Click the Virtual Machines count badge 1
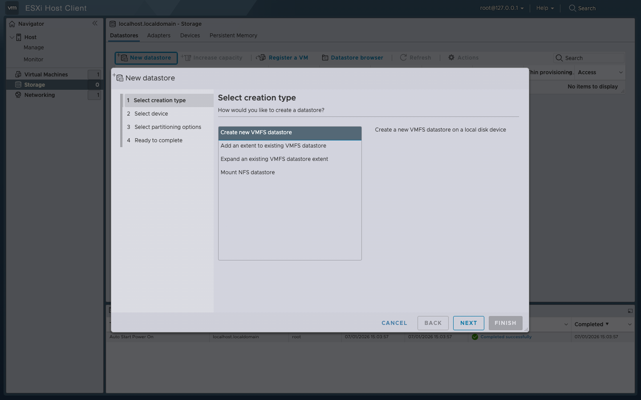The image size is (641, 400). (94, 75)
